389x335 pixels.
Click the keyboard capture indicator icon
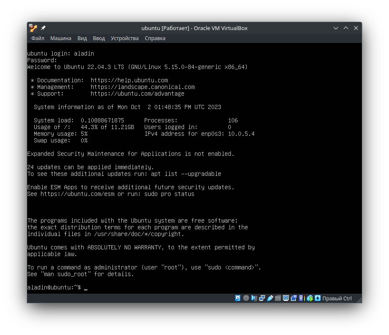[x=317, y=298]
